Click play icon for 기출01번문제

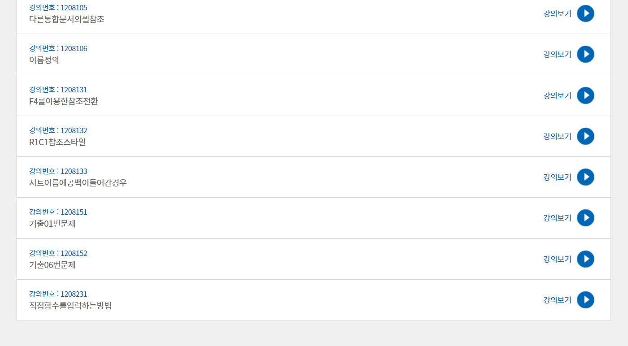pyautogui.click(x=585, y=218)
